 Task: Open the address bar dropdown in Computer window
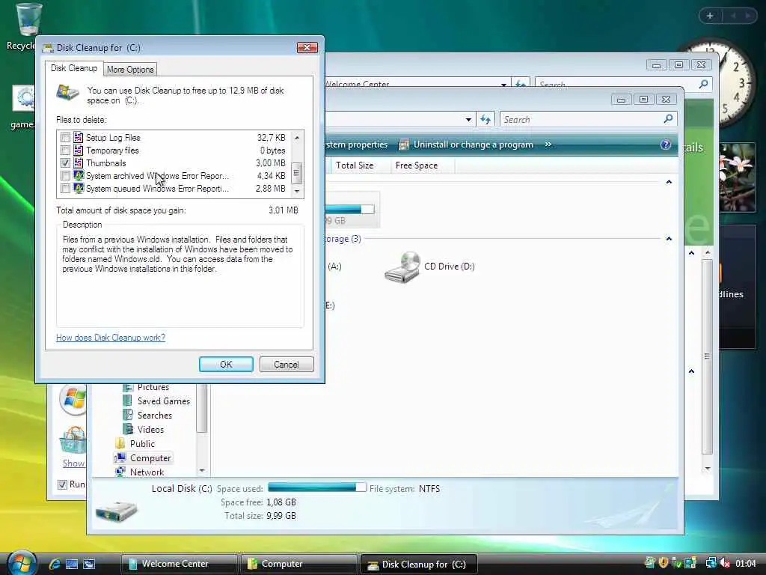coord(468,119)
